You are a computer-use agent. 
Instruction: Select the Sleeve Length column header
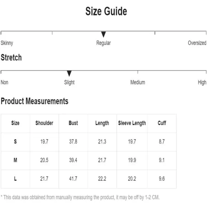(x=132, y=123)
